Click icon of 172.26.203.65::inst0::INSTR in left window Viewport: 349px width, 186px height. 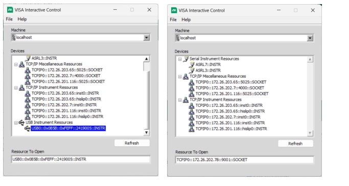[28, 94]
